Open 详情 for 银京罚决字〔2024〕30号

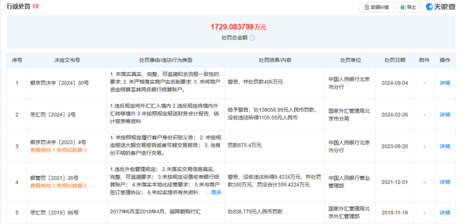tap(445, 83)
